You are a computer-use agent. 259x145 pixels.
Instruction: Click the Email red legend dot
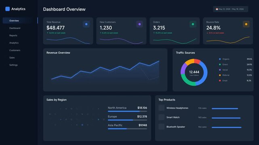point(220,81)
